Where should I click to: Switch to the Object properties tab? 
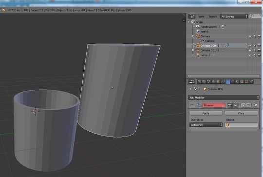click(218, 82)
